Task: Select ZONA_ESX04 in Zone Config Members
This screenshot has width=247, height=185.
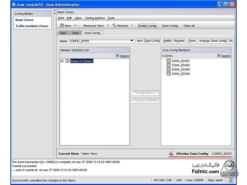Action: coord(180,74)
